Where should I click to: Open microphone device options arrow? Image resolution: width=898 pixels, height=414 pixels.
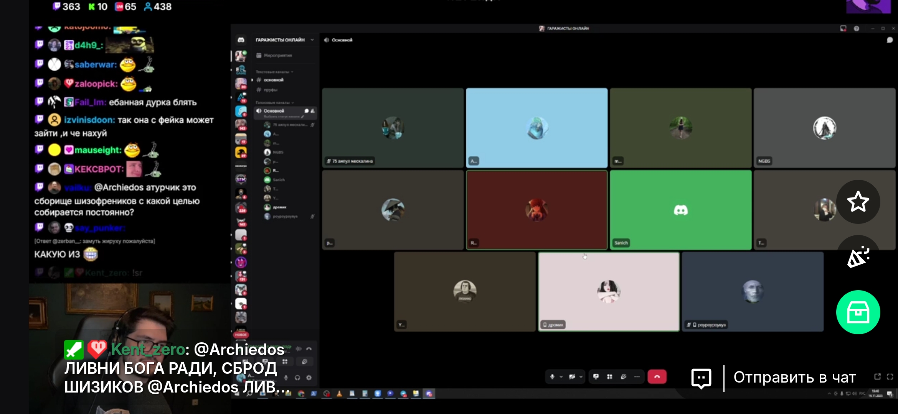561,377
